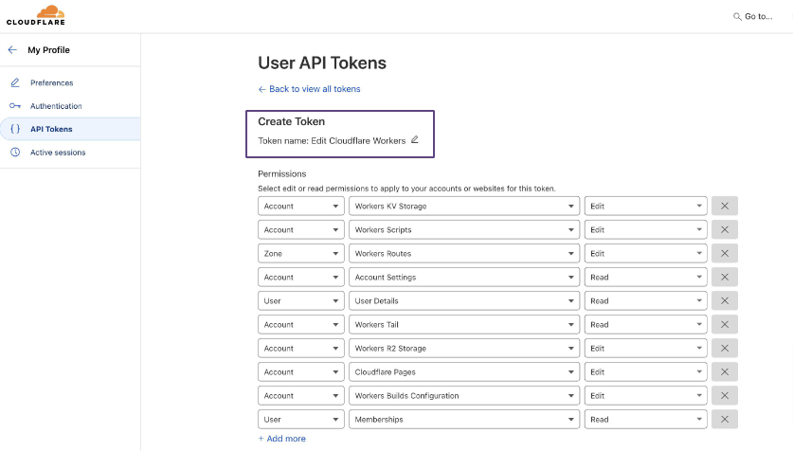Select API Tokens in the sidebar

(x=70, y=129)
